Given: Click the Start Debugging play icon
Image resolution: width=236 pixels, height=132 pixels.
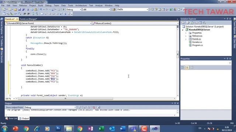Looking at the screenshot, I should [x=63, y=10].
